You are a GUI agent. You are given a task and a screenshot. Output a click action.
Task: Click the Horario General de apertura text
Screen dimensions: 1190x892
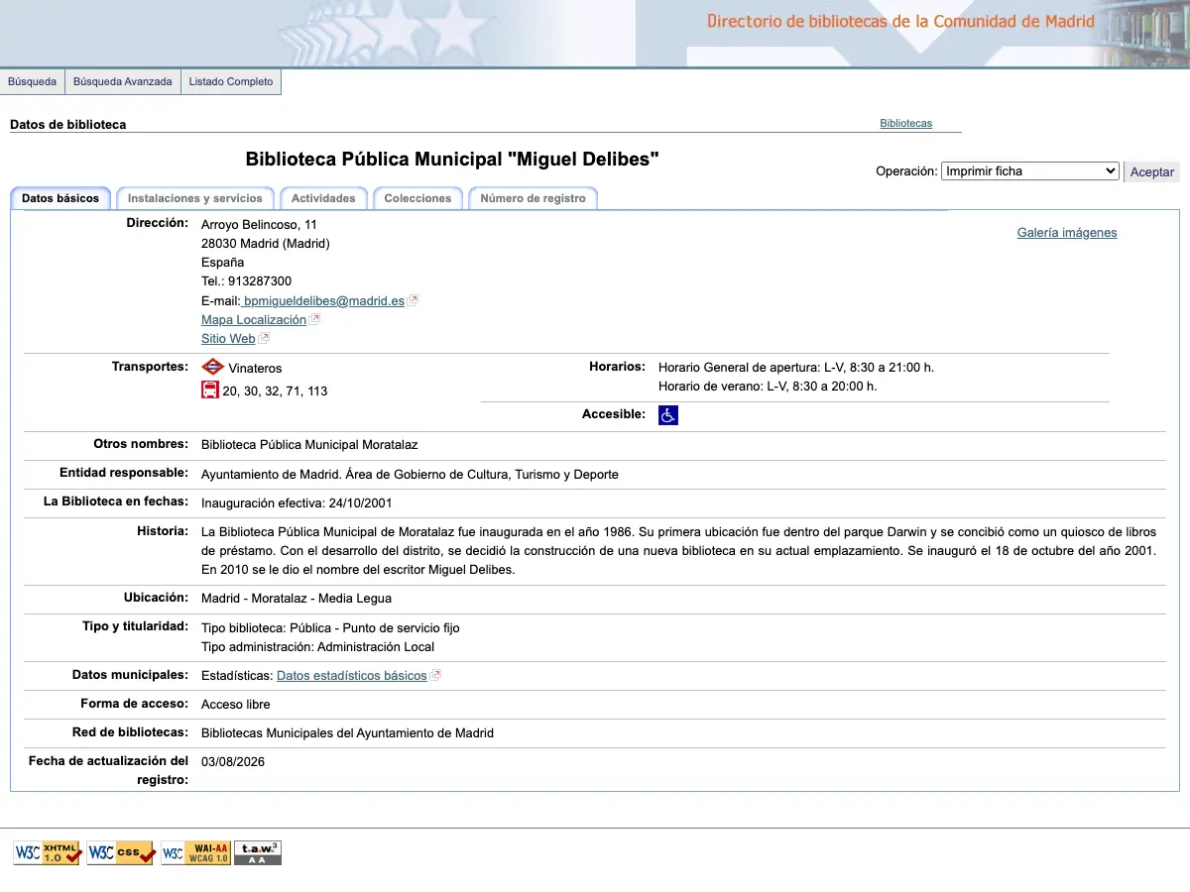[796, 368]
